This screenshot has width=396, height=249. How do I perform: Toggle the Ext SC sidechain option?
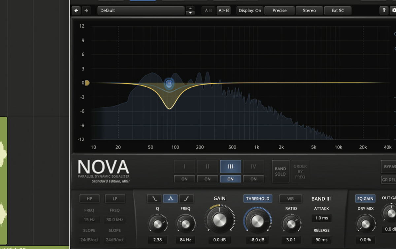click(x=338, y=10)
